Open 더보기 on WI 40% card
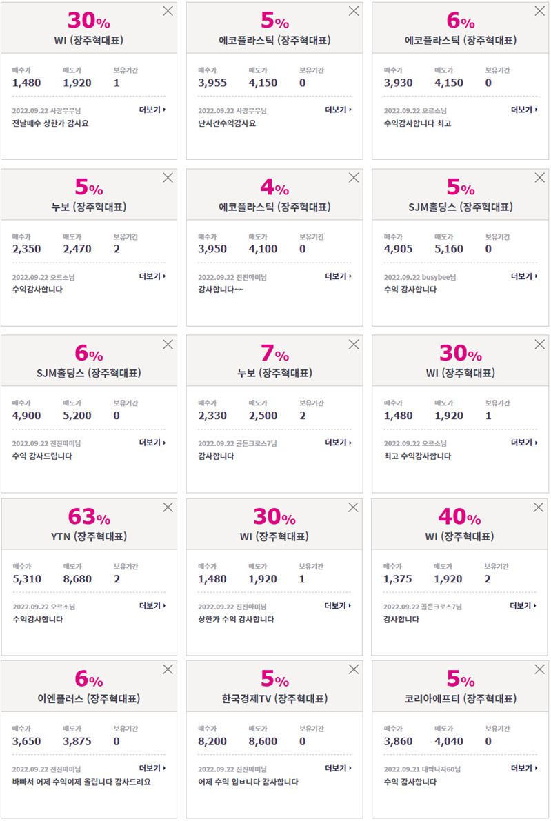The image size is (551, 821). (x=523, y=606)
